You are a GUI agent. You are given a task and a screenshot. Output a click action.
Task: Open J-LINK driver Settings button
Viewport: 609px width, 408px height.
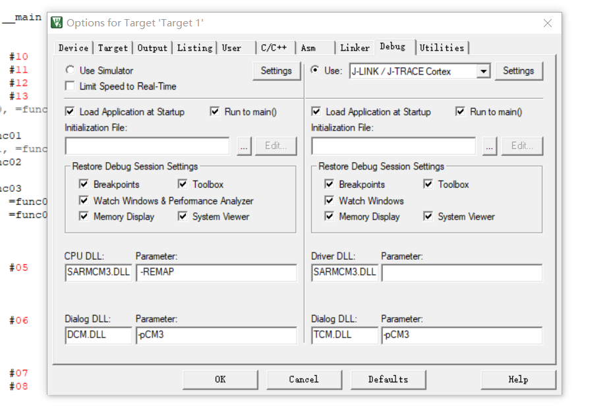pyautogui.click(x=519, y=71)
